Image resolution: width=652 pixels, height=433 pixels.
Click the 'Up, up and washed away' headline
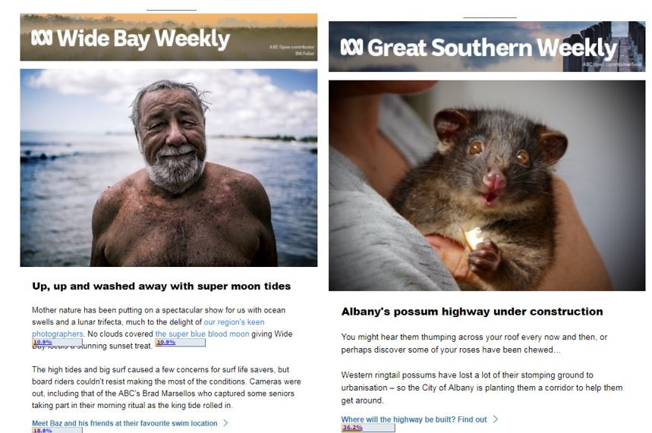[x=162, y=286]
